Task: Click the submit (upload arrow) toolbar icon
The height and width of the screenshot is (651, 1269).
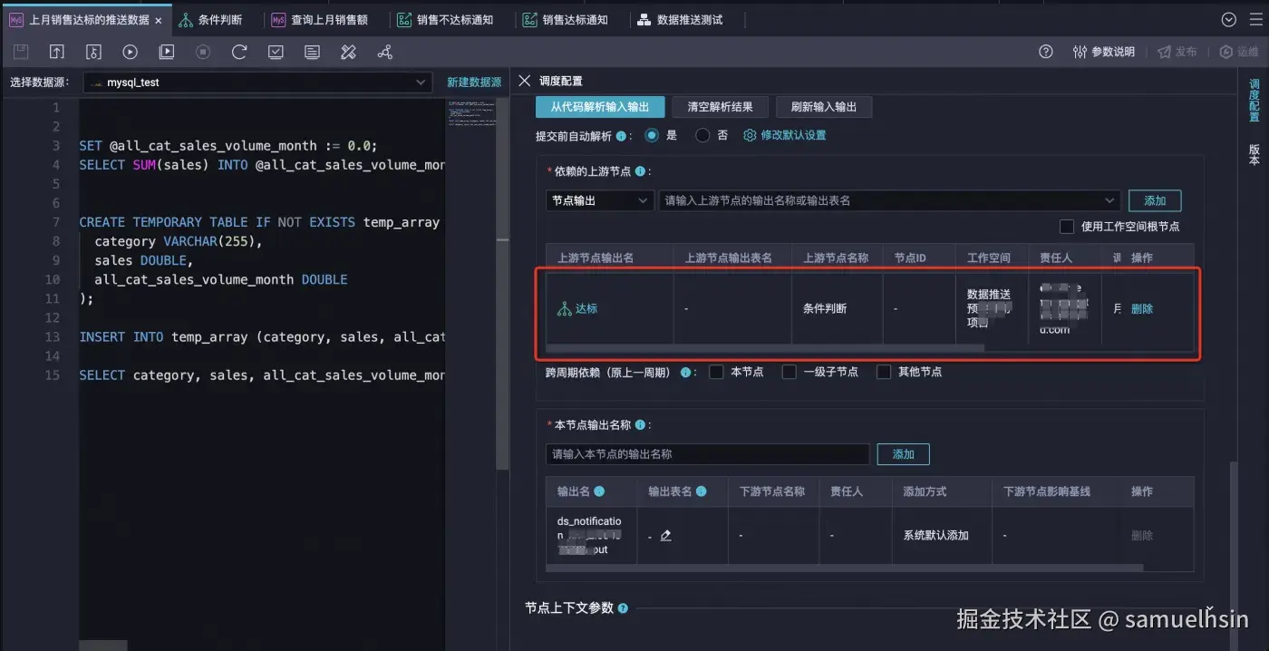Action: [57, 53]
